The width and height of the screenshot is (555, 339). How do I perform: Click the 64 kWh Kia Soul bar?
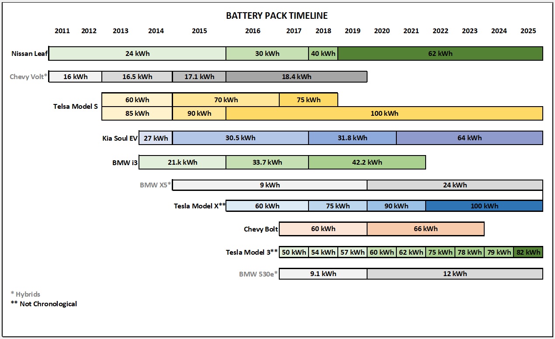tap(470, 138)
